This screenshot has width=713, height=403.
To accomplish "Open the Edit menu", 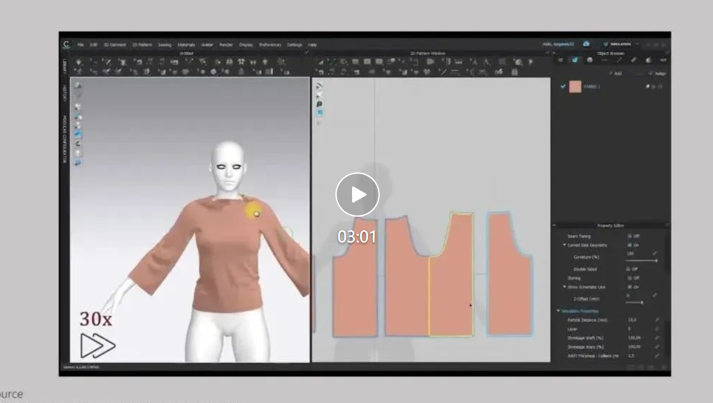I will (93, 44).
